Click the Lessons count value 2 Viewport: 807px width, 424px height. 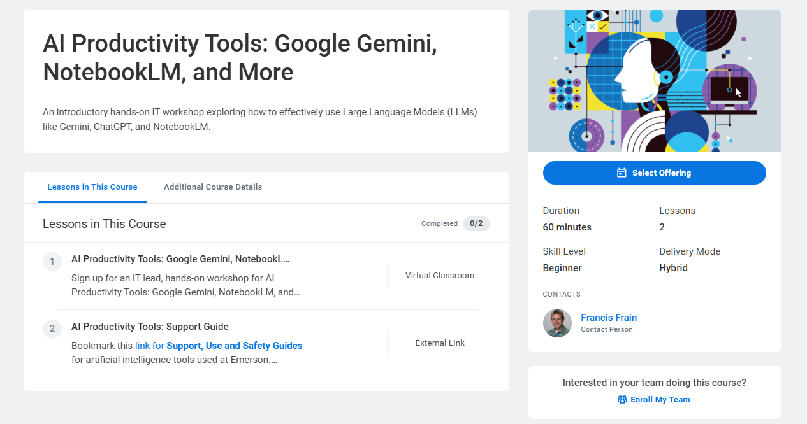(x=662, y=227)
